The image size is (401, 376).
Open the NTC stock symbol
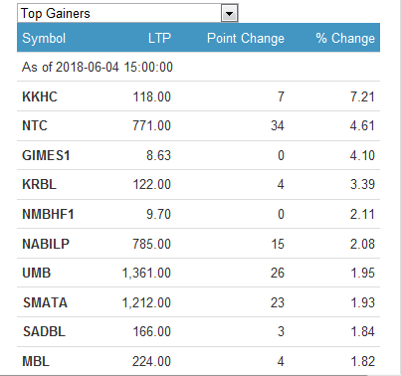[35, 125]
